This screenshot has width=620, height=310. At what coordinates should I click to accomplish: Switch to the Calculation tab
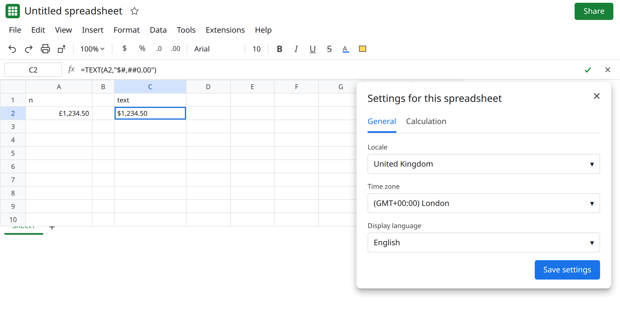point(426,121)
